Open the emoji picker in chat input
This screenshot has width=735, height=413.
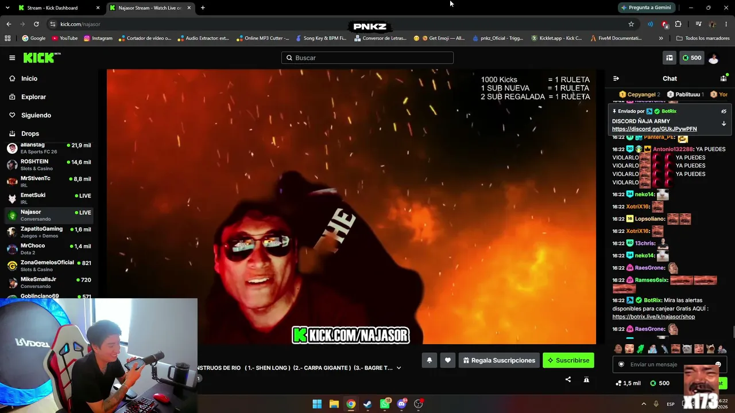[x=718, y=364]
